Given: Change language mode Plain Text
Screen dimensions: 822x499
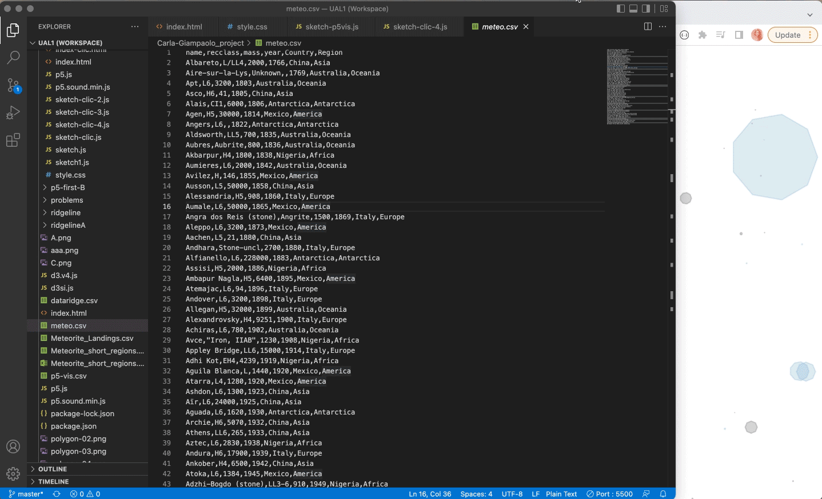Looking at the screenshot, I should 561,494.
